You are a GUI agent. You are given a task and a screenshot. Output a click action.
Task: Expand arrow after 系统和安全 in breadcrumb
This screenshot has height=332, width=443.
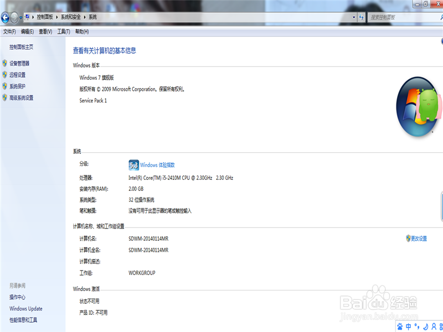pyautogui.click(x=85, y=17)
